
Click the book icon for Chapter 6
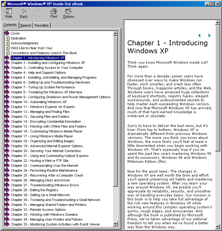coord(7,82)
